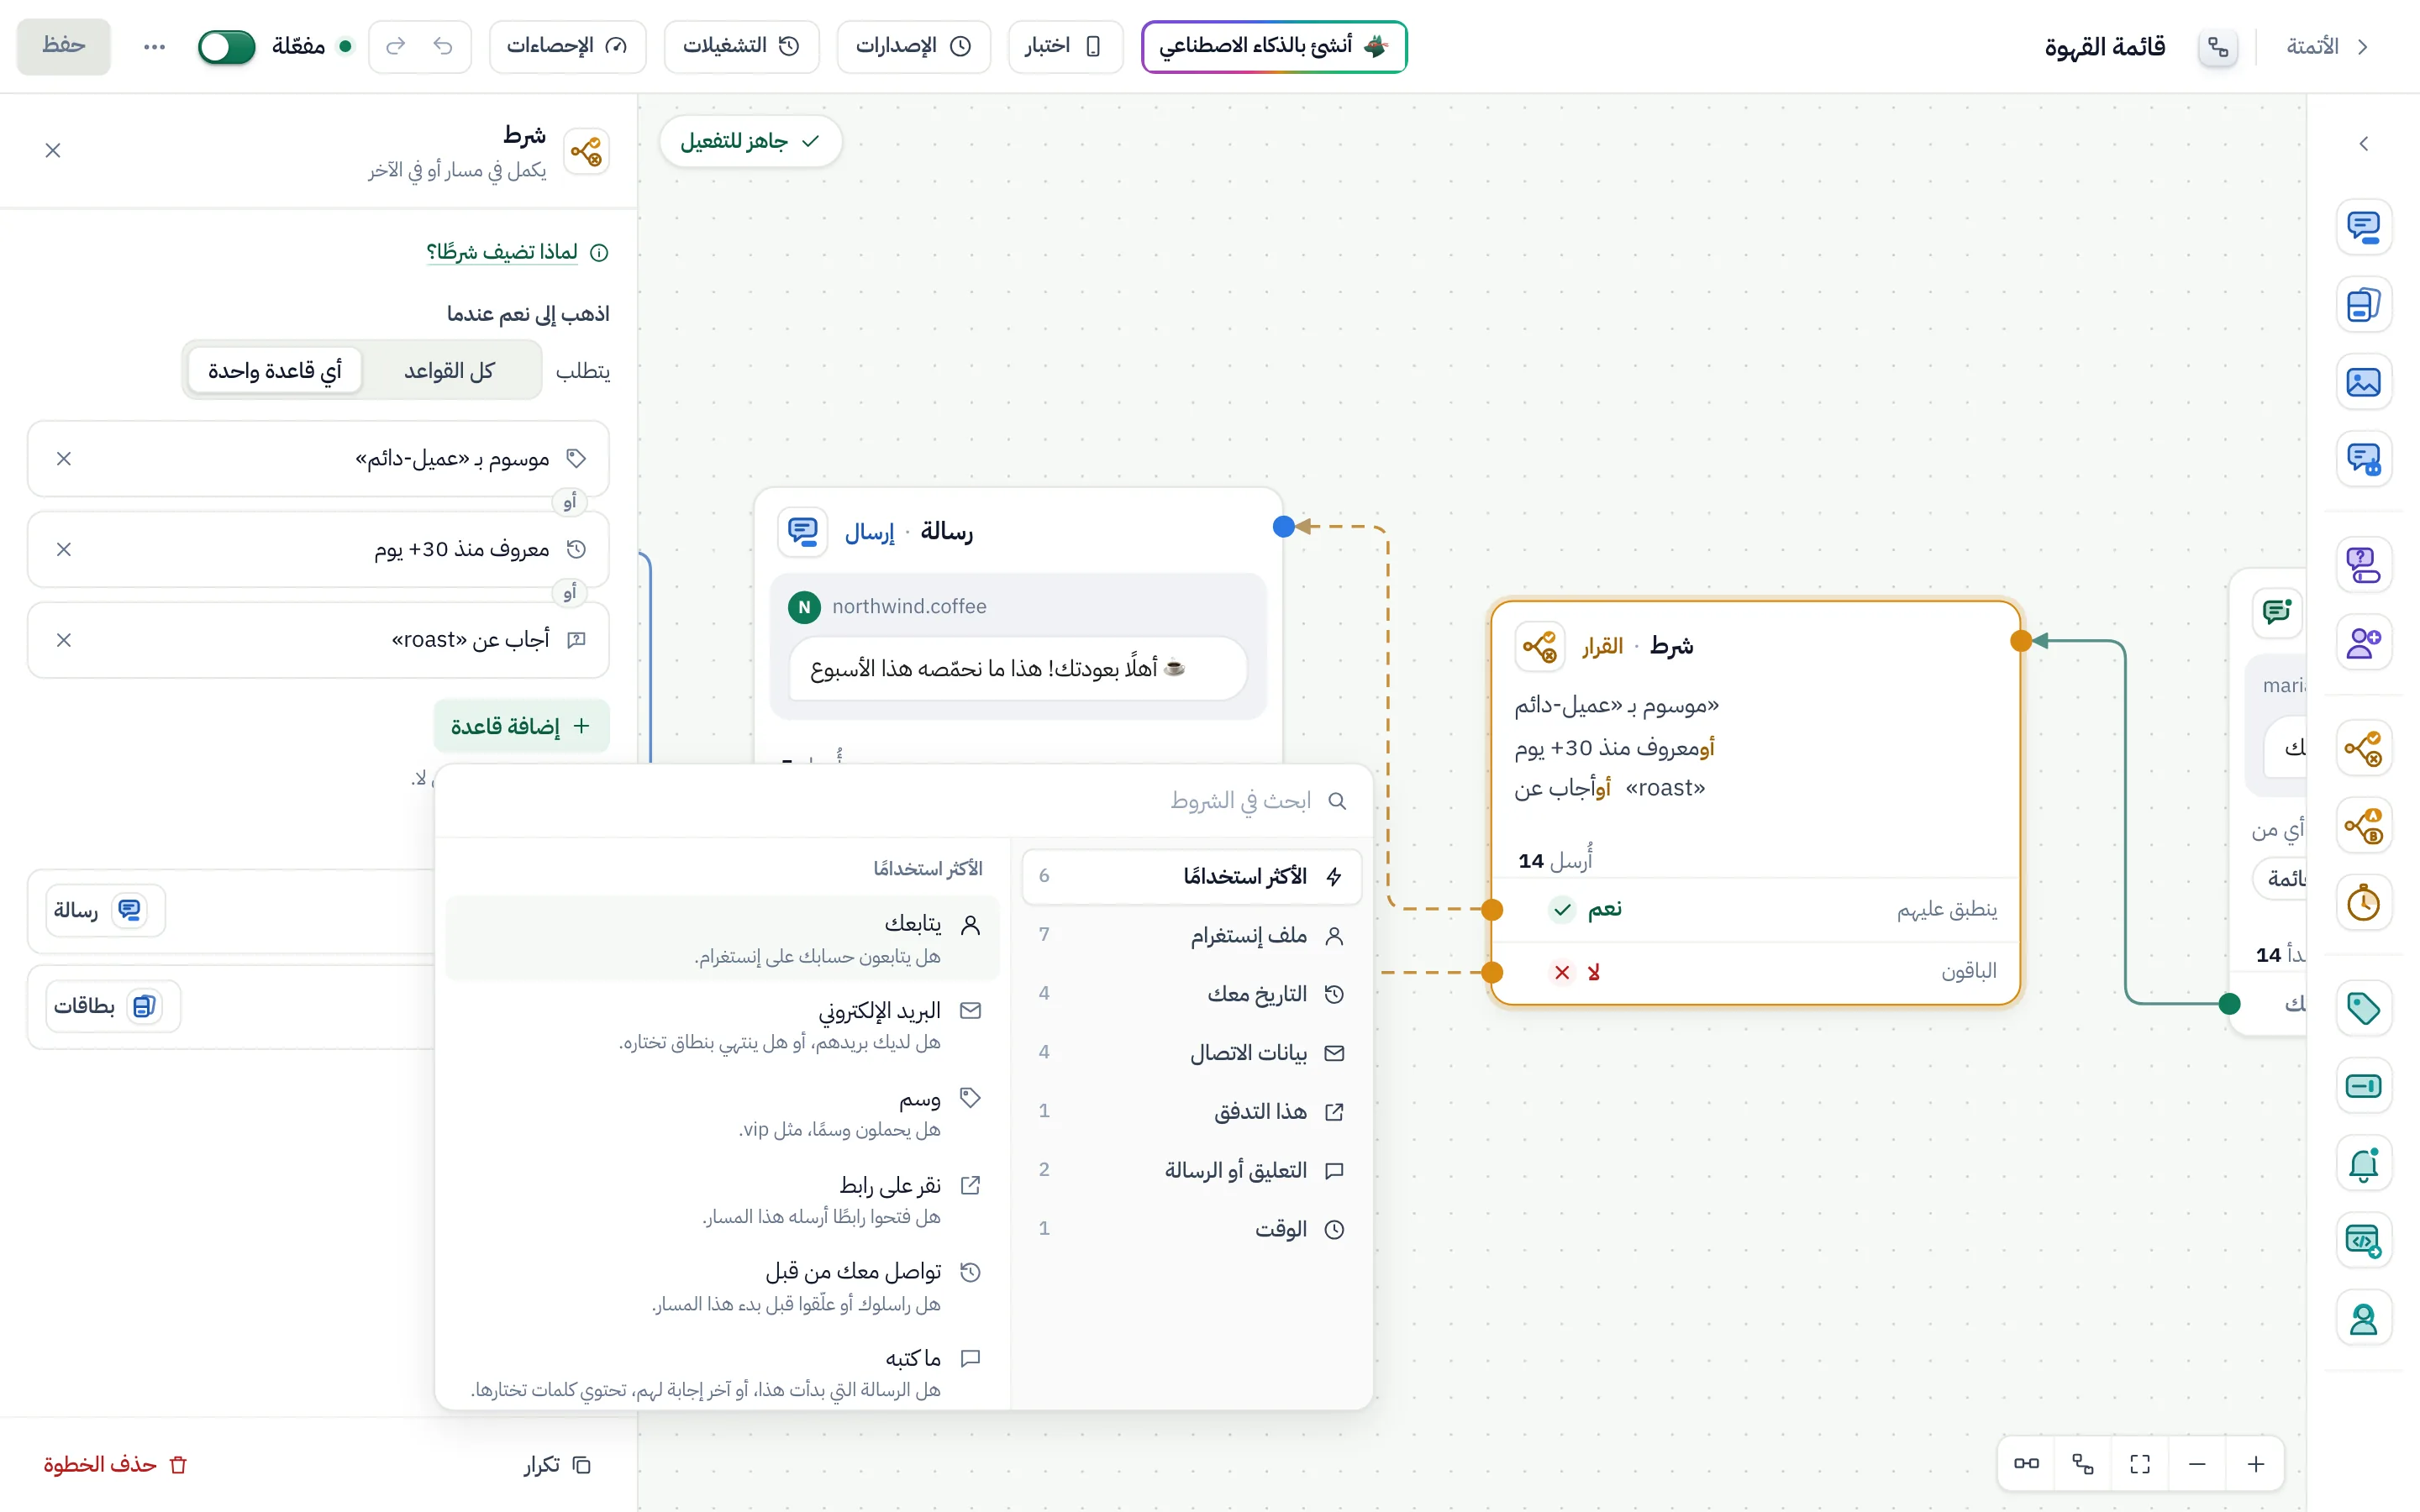Open the التعليق أو الرسالة category
This screenshot has height=1512, width=2420.
(x=1192, y=1170)
